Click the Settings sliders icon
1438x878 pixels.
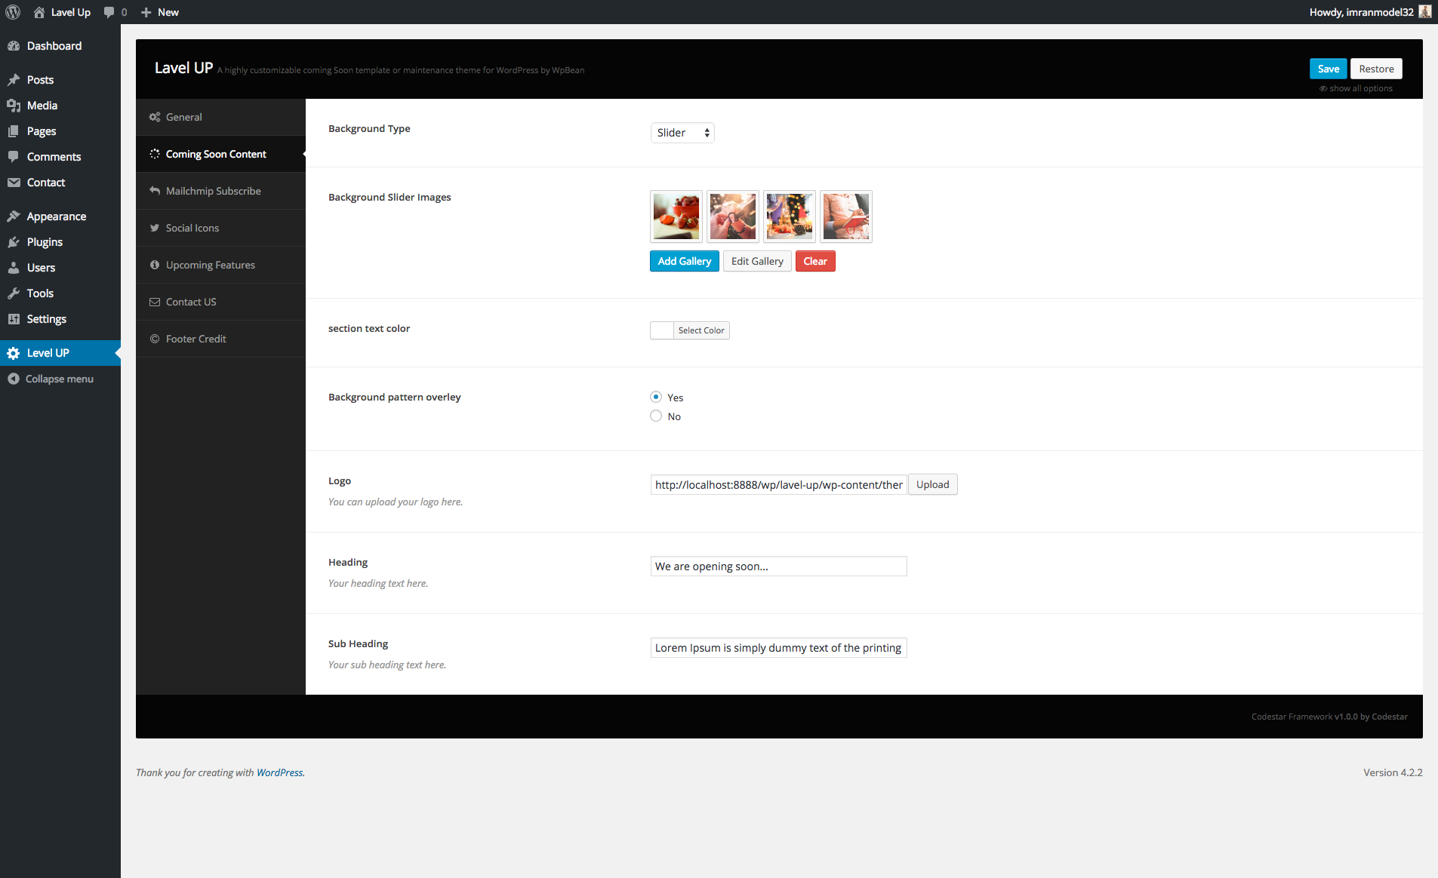coord(14,319)
